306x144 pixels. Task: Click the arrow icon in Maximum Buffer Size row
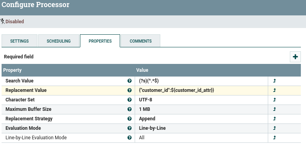tap(274, 109)
